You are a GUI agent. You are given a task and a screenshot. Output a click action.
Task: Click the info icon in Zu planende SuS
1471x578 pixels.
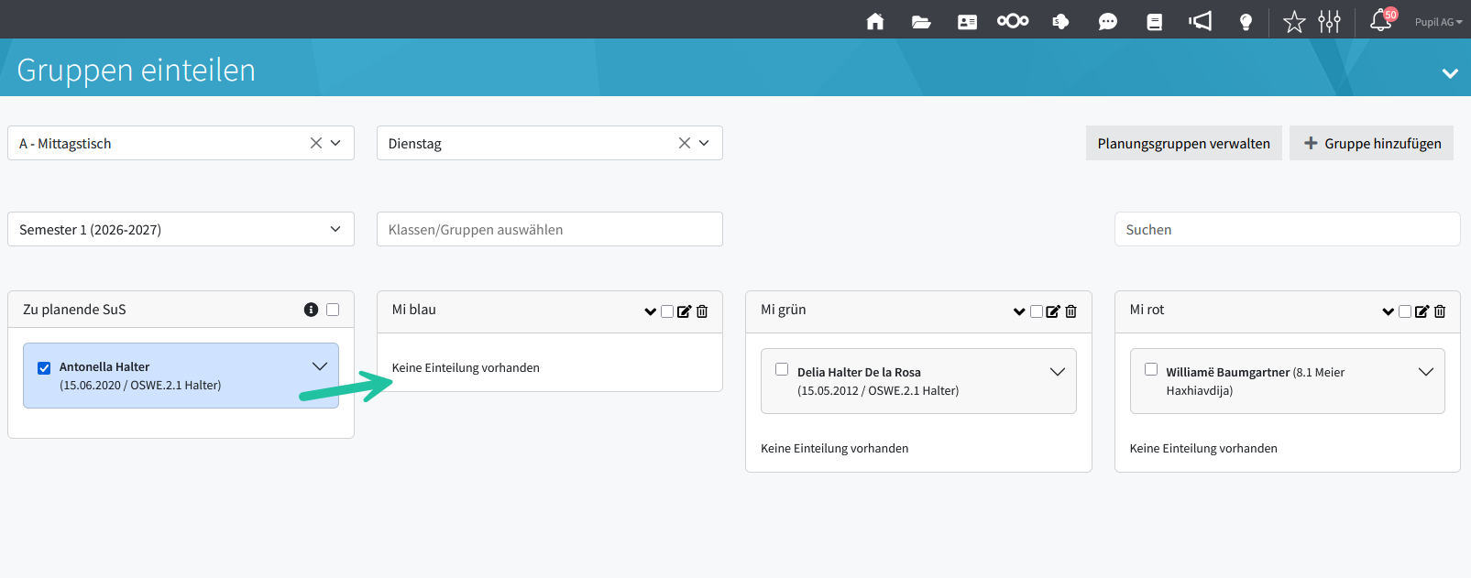(x=311, y=310)
